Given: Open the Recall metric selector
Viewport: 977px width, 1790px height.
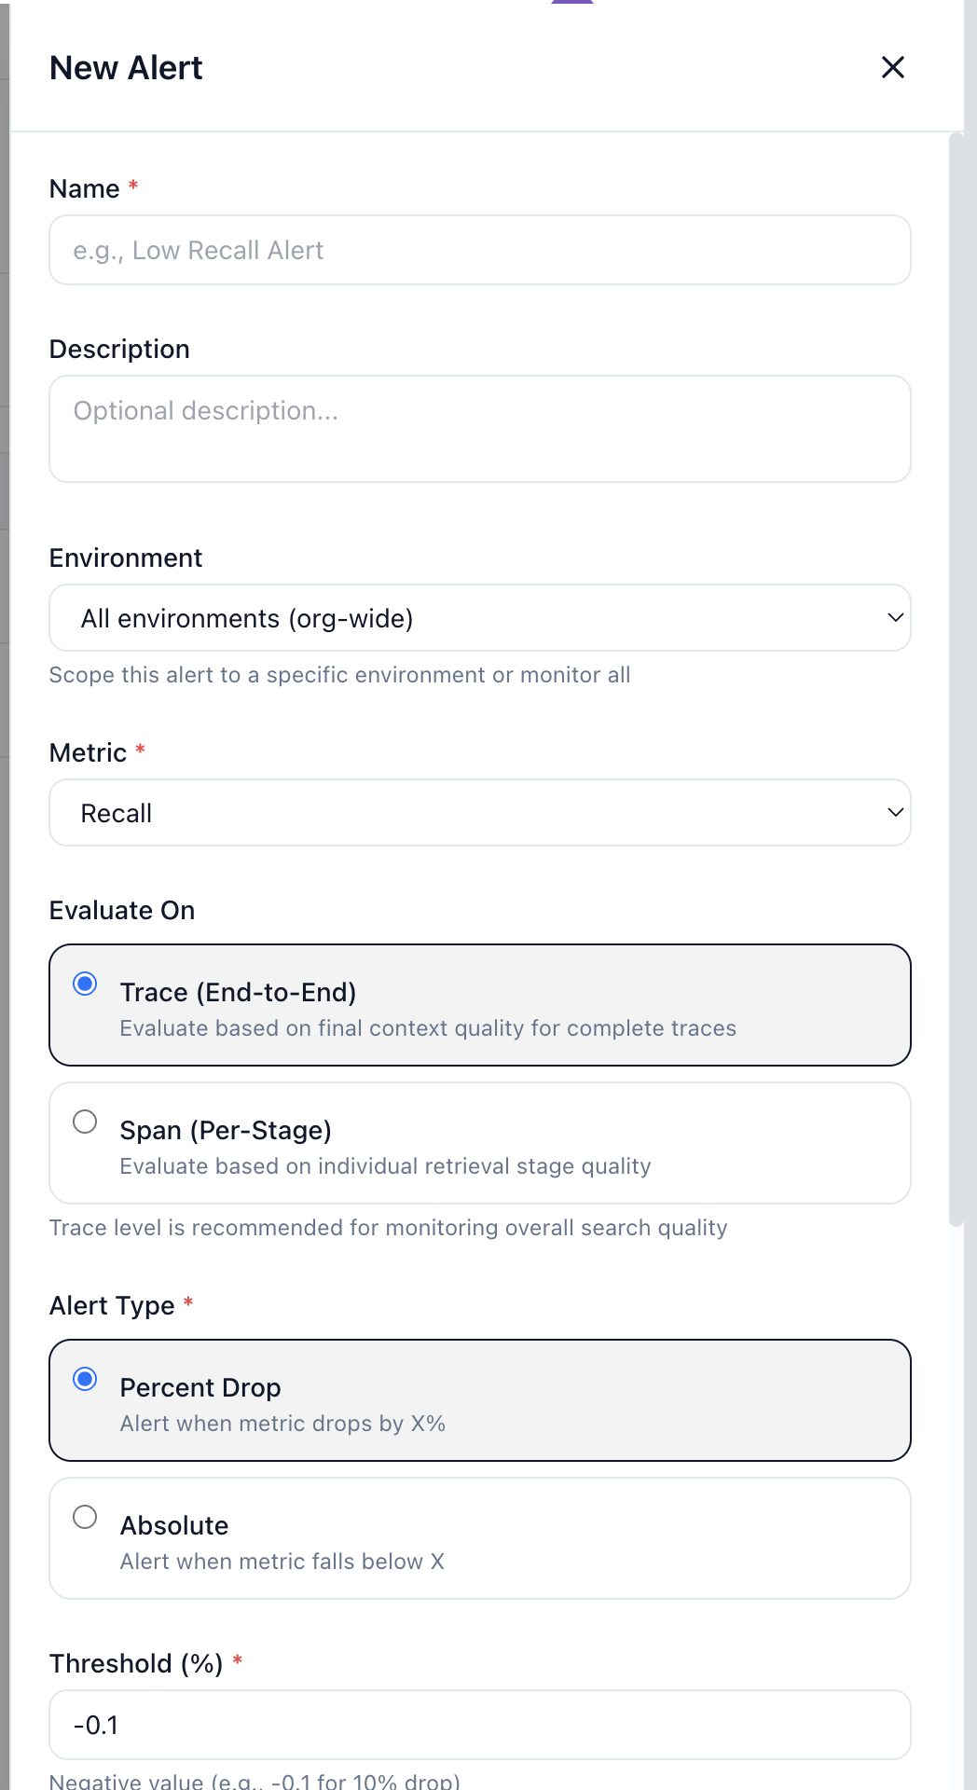Looking at the screenshot, I should [479, 812].
